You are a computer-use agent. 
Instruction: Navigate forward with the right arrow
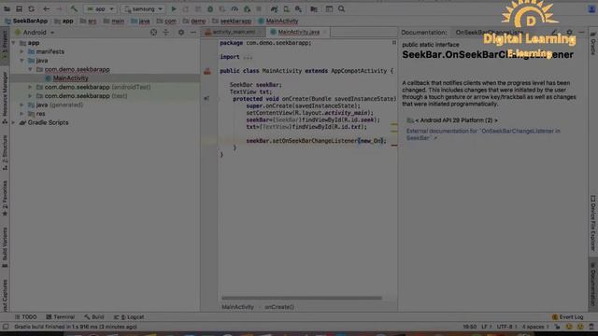(59, 8)
